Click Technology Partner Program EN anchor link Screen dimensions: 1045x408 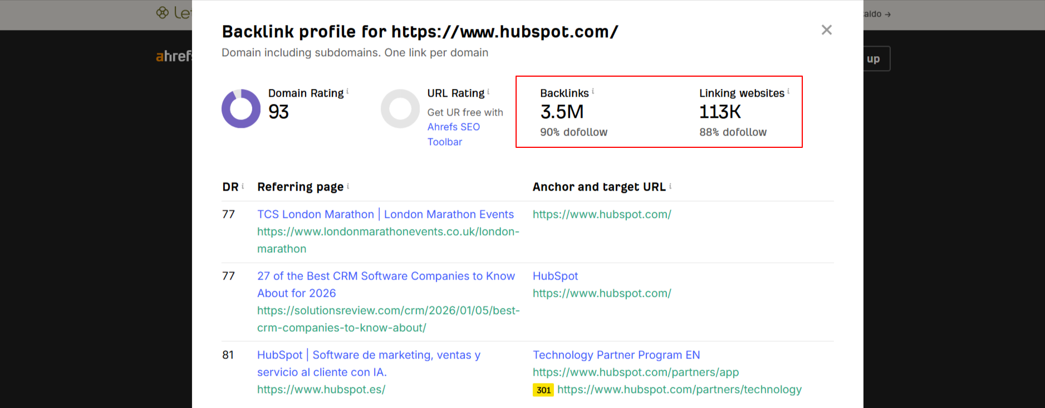coord(616,355)
